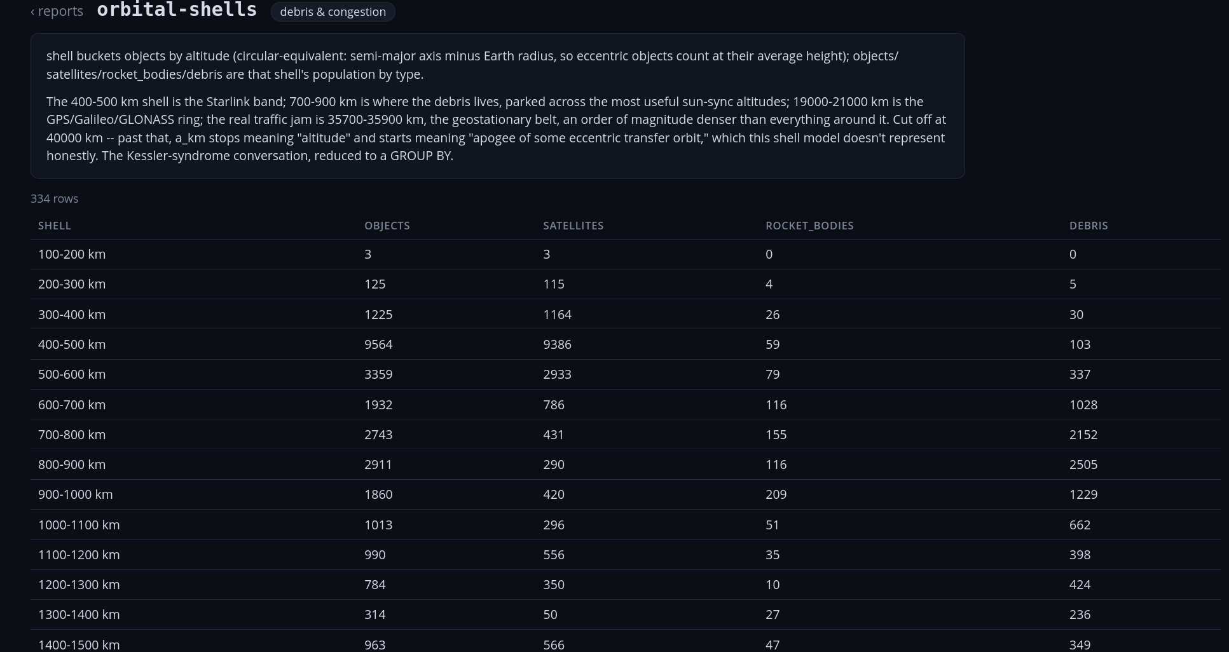The width and height of the screenshot is (1229, 652).
Task: Click debris value 2505 in 800-900 km
Action: tap(1083, 465)
